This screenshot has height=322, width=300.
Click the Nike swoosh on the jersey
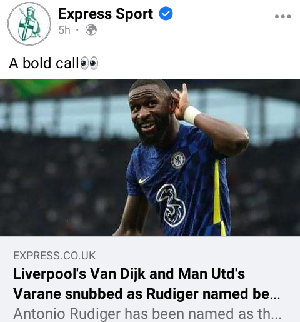tap(144, 179)
